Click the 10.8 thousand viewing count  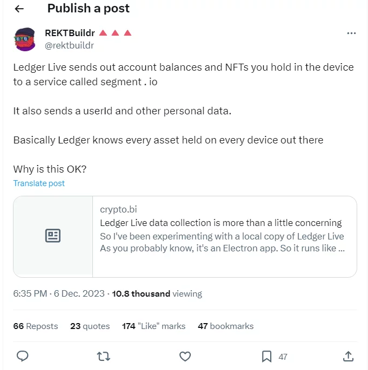tap(157, 294)
